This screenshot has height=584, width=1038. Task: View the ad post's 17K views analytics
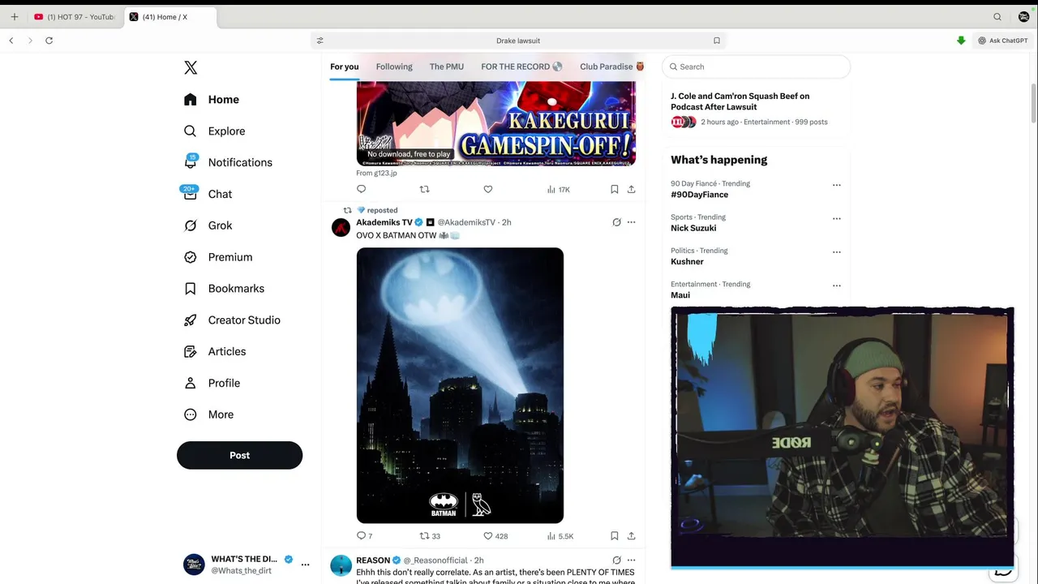(558, 189)
